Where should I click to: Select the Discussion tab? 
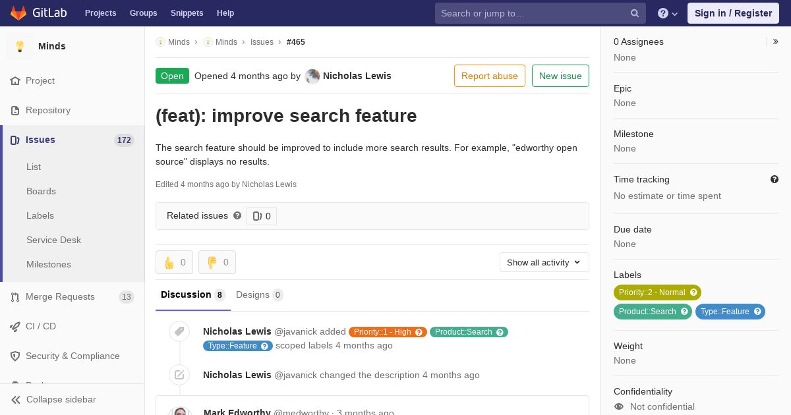point(193,295)
